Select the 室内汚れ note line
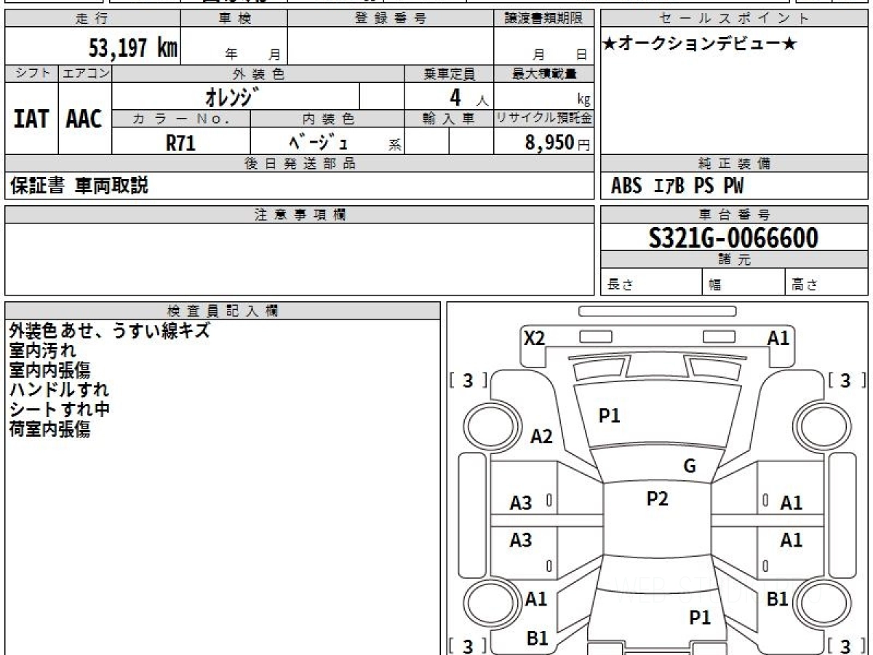This screenshot has width=873, height=655. tap(42, 351)
